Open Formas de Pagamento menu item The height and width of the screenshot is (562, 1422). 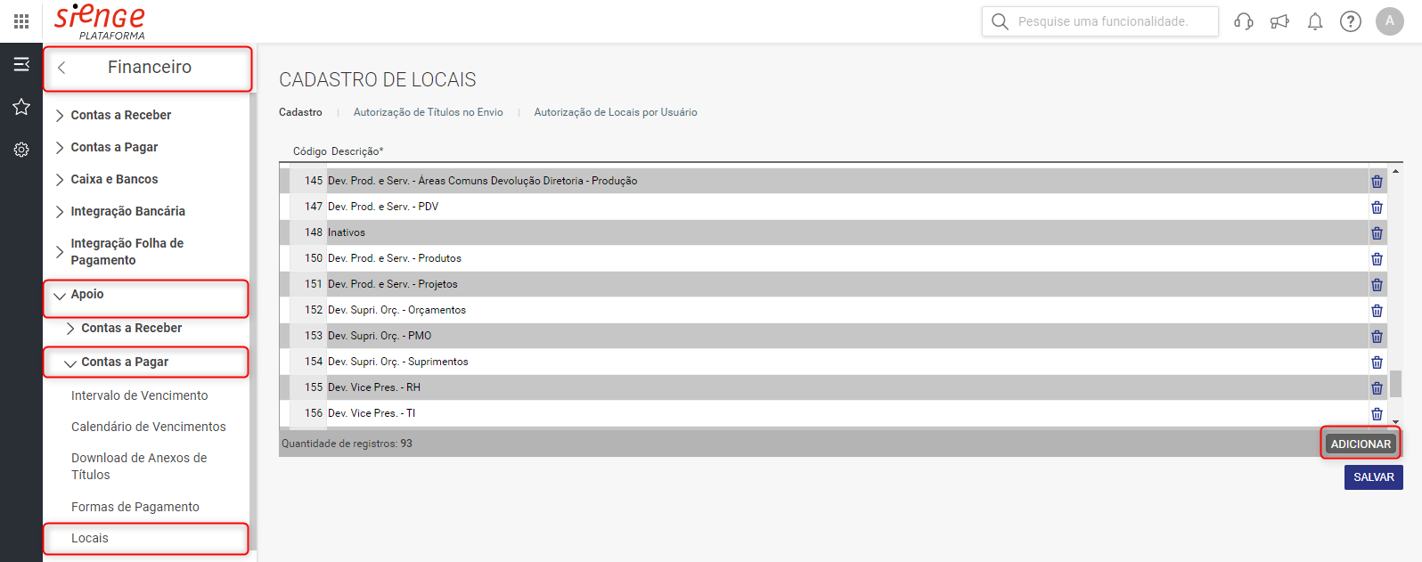[135, 507]
